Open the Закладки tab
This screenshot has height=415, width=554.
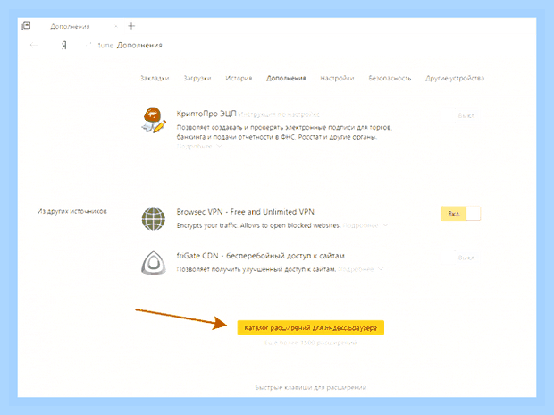155,78
